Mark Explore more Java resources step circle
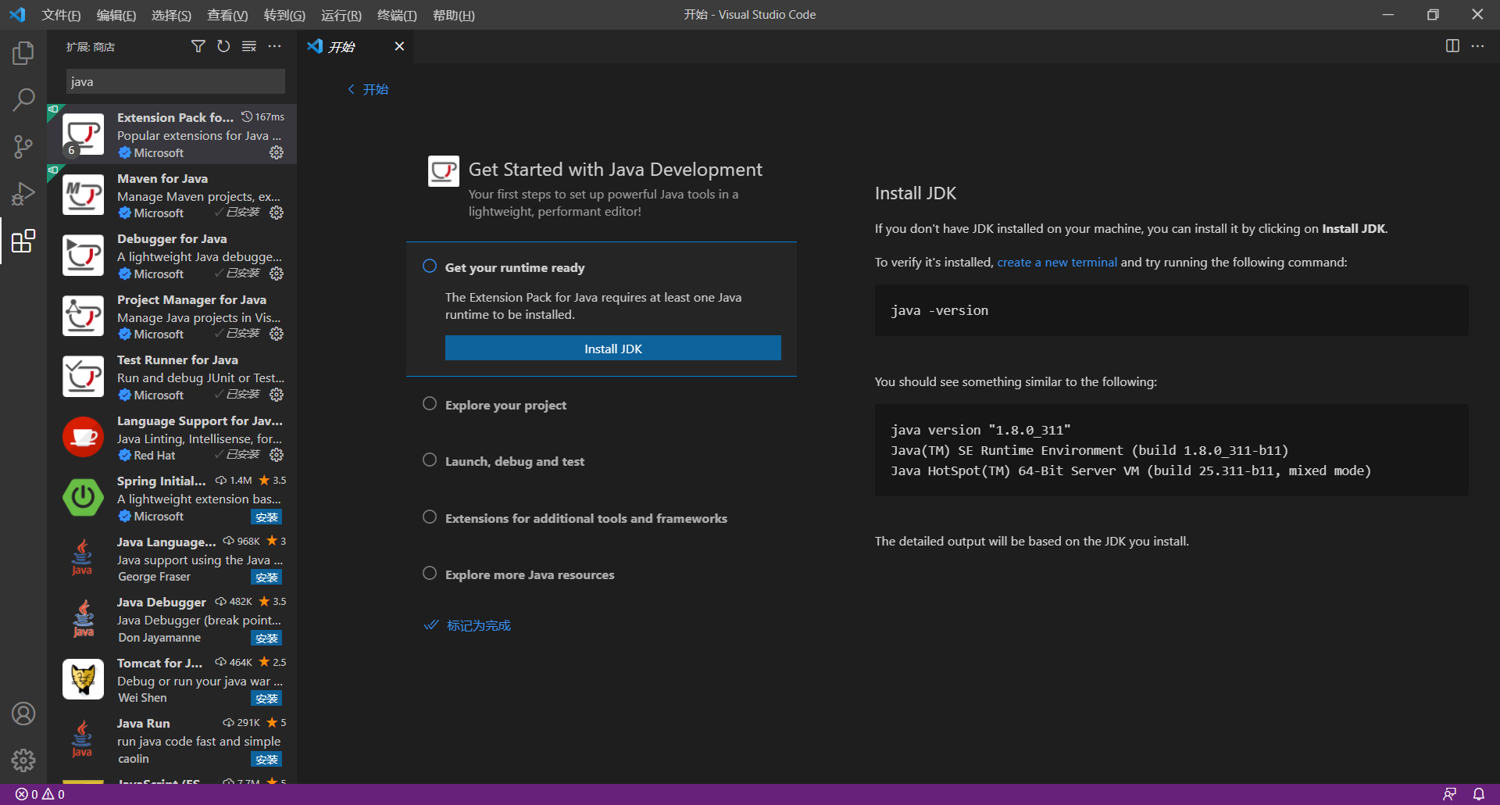The width and height of the screenshot is (1500, 805). [x=430, y=573]
